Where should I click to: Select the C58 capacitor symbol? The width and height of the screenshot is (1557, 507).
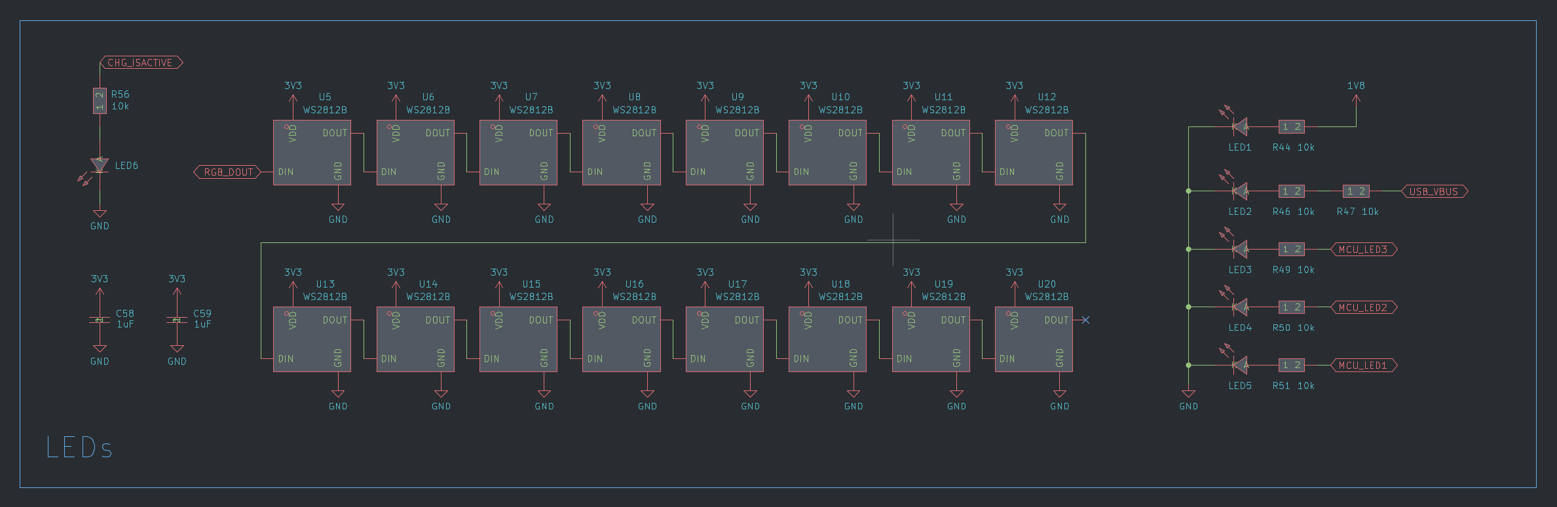(x=100, y=320)
